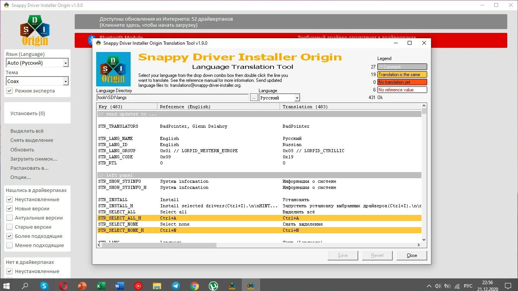Select the STR_SELECT_ALL_H row

click(259, 218)
